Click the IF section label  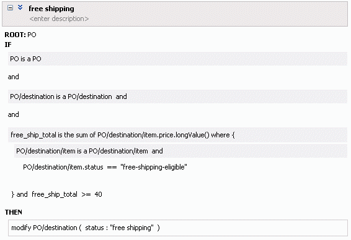8,45
